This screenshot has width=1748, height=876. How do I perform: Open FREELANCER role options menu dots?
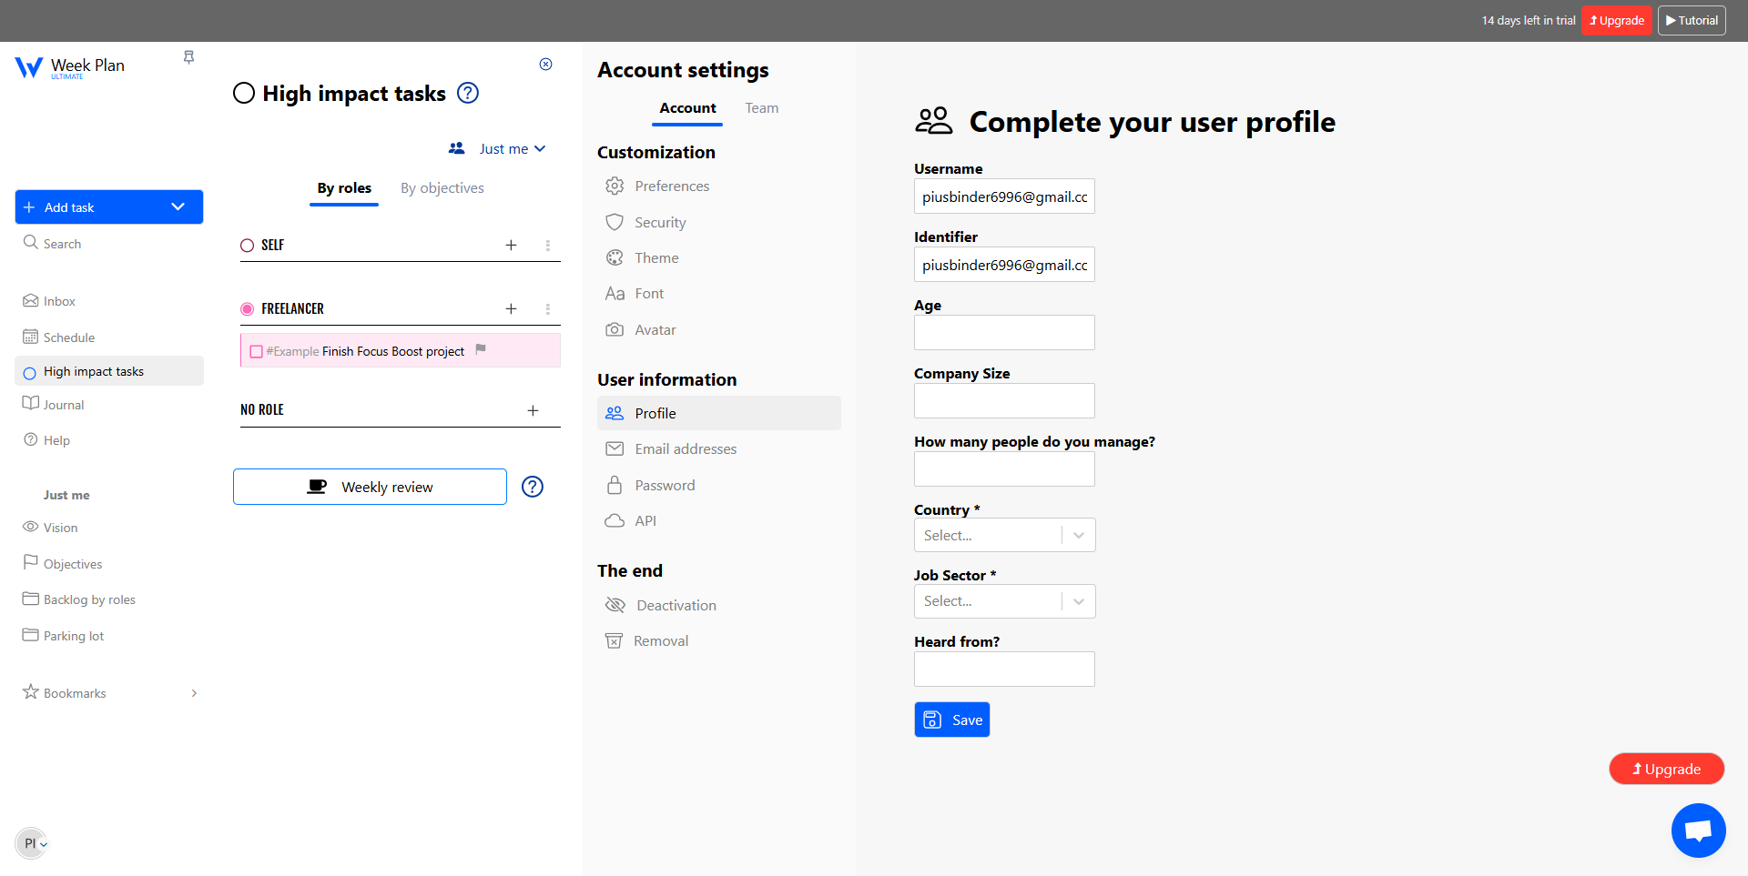[x=547, y=309]
